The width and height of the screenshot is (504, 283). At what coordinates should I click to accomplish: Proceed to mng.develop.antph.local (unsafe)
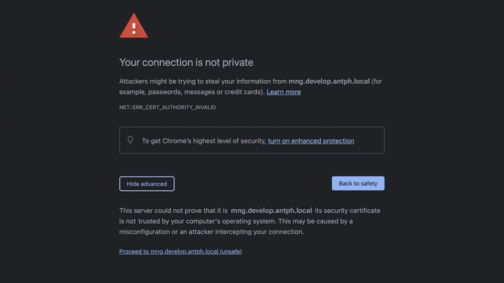click(x=180, y=251)
